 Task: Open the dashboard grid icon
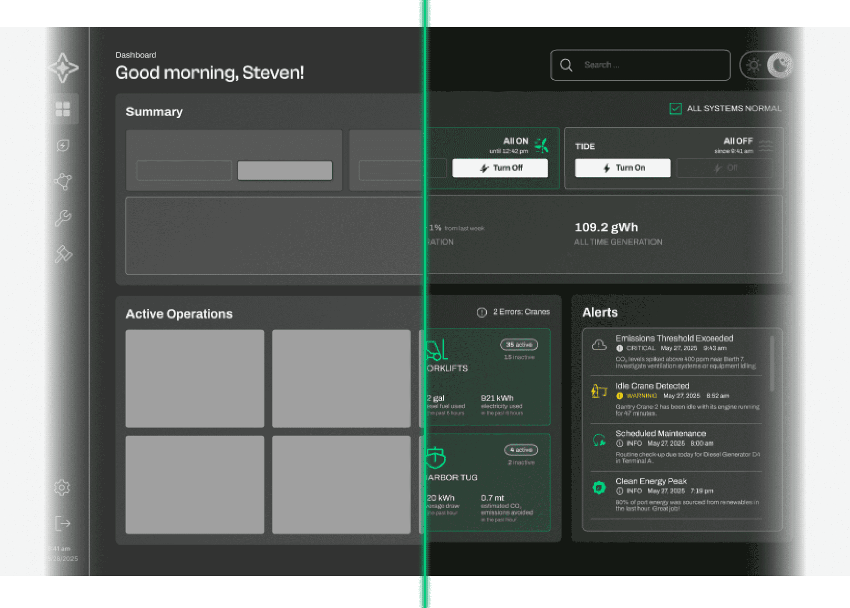(63, 109)
